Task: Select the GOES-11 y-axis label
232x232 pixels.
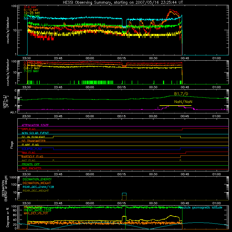Action: click(6, 102)
